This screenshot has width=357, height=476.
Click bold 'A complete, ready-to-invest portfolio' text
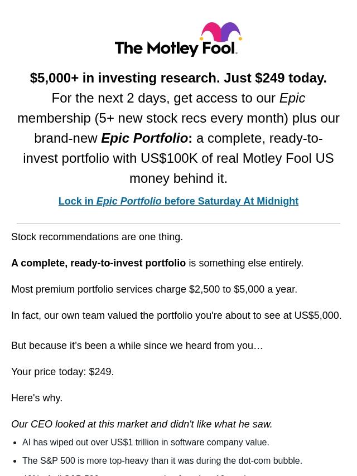[99, 263]
